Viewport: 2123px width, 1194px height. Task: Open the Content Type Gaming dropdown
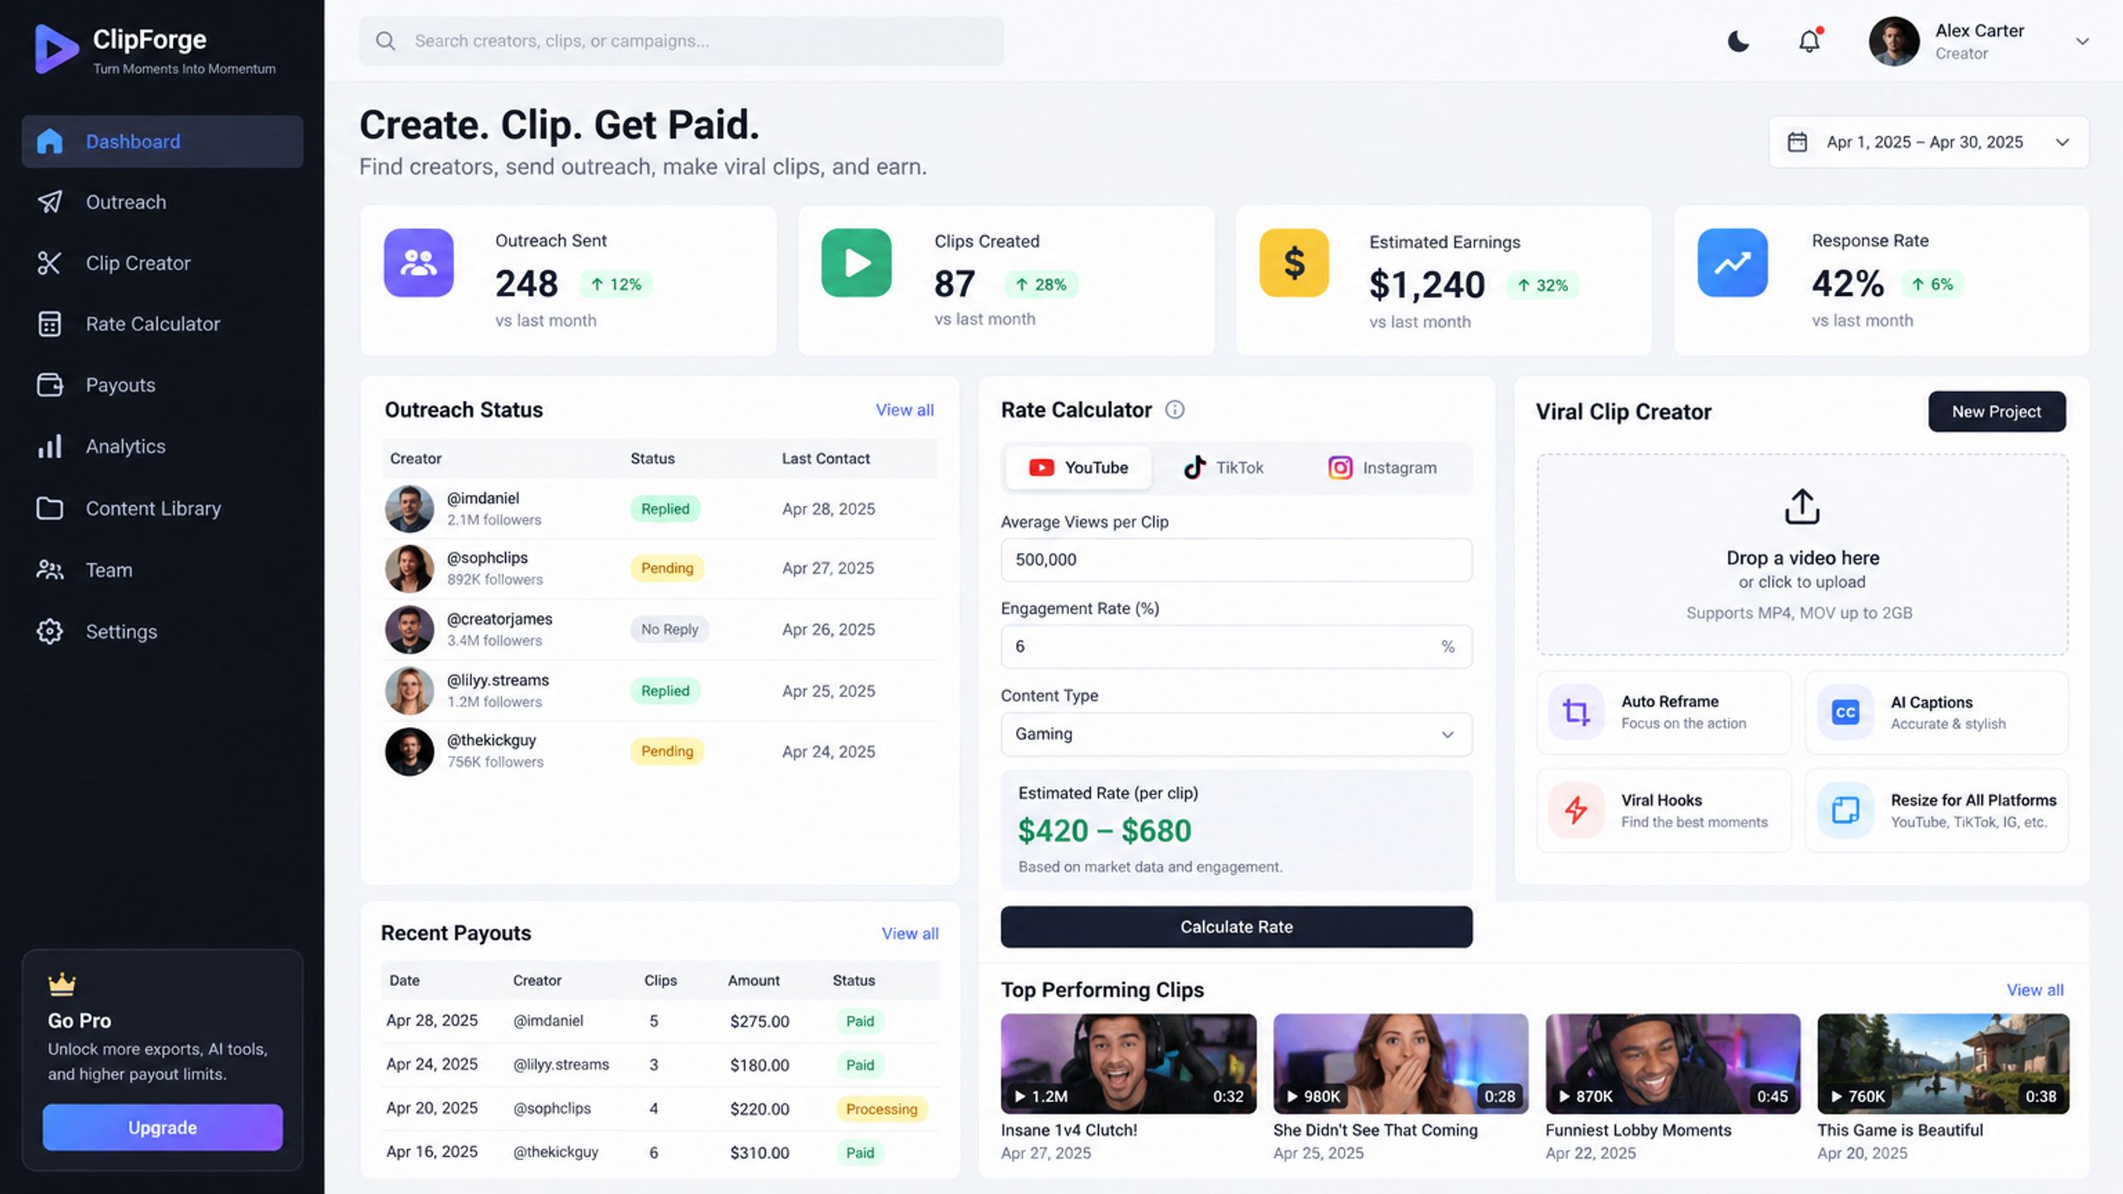pos(1236,735)
